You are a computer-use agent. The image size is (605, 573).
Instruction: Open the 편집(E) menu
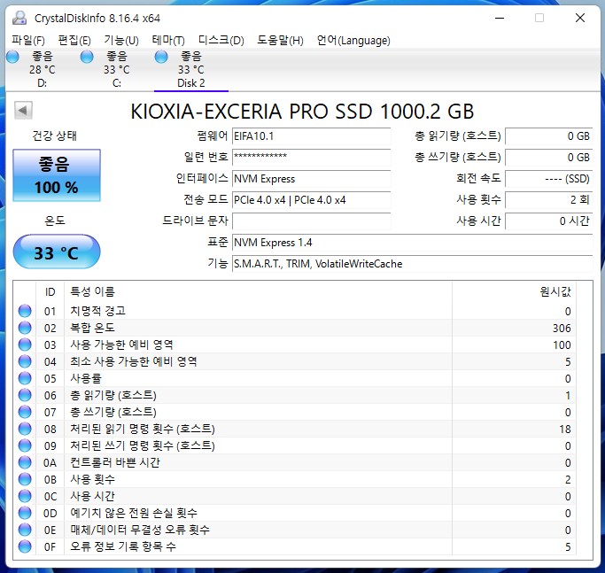point(74,40)
